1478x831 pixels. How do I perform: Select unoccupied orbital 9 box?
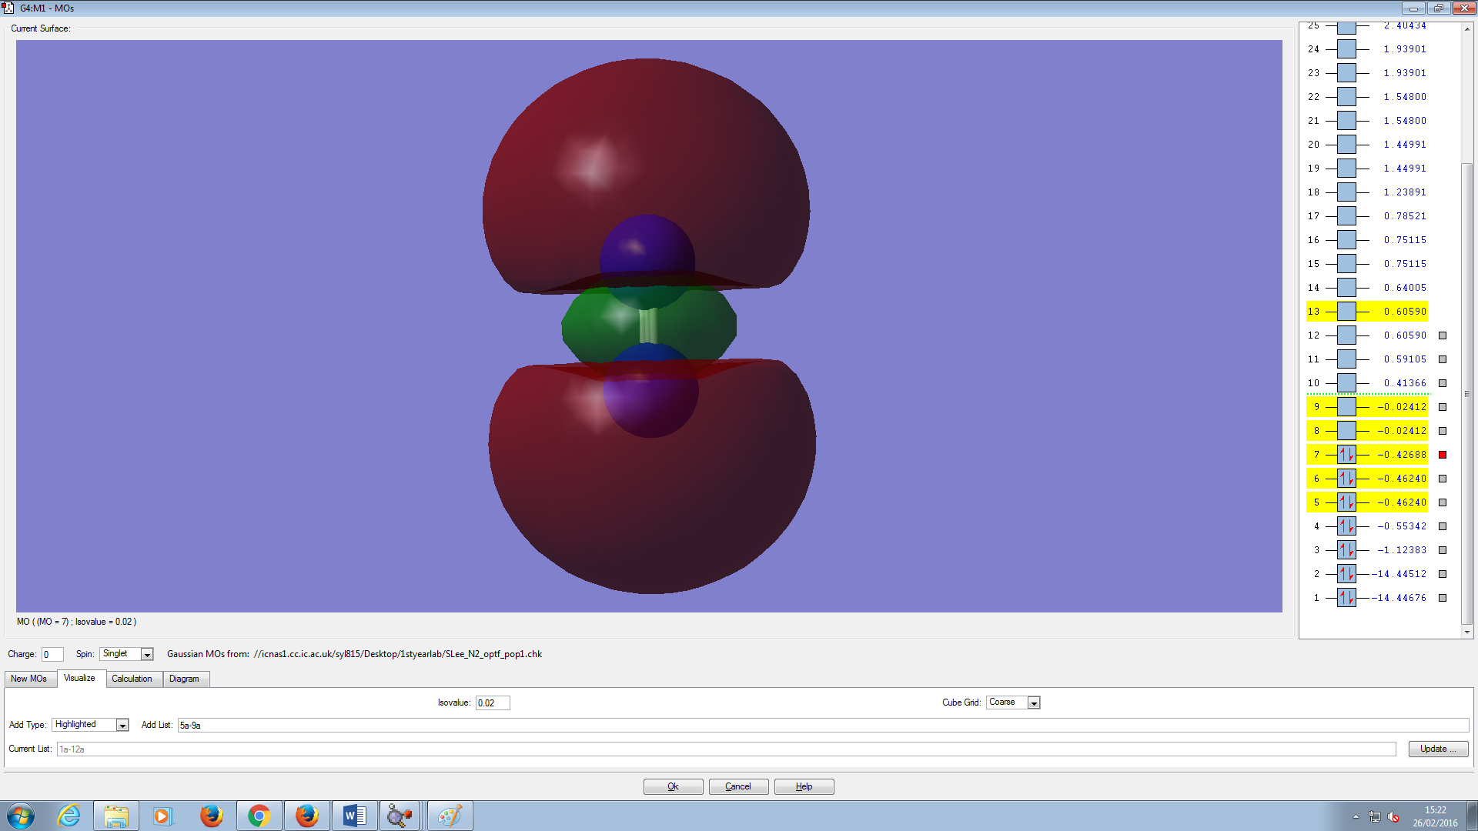(1346, 407)
